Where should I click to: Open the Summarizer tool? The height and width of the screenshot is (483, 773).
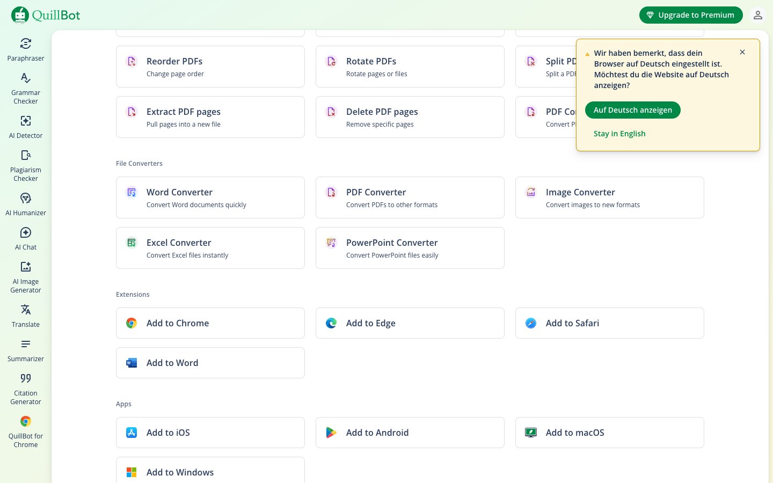26,350
